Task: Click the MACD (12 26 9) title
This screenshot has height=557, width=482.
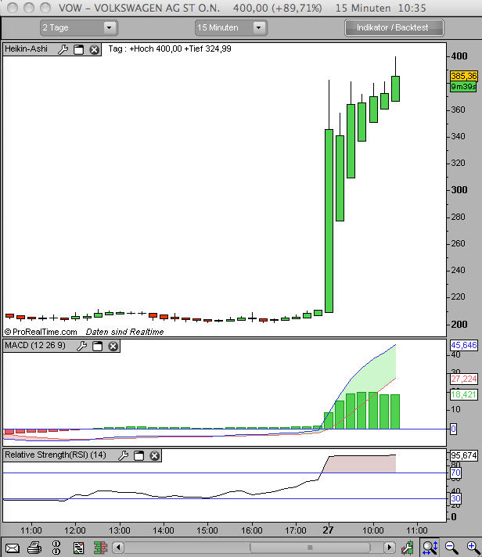Action: click(x=34, y=346)
